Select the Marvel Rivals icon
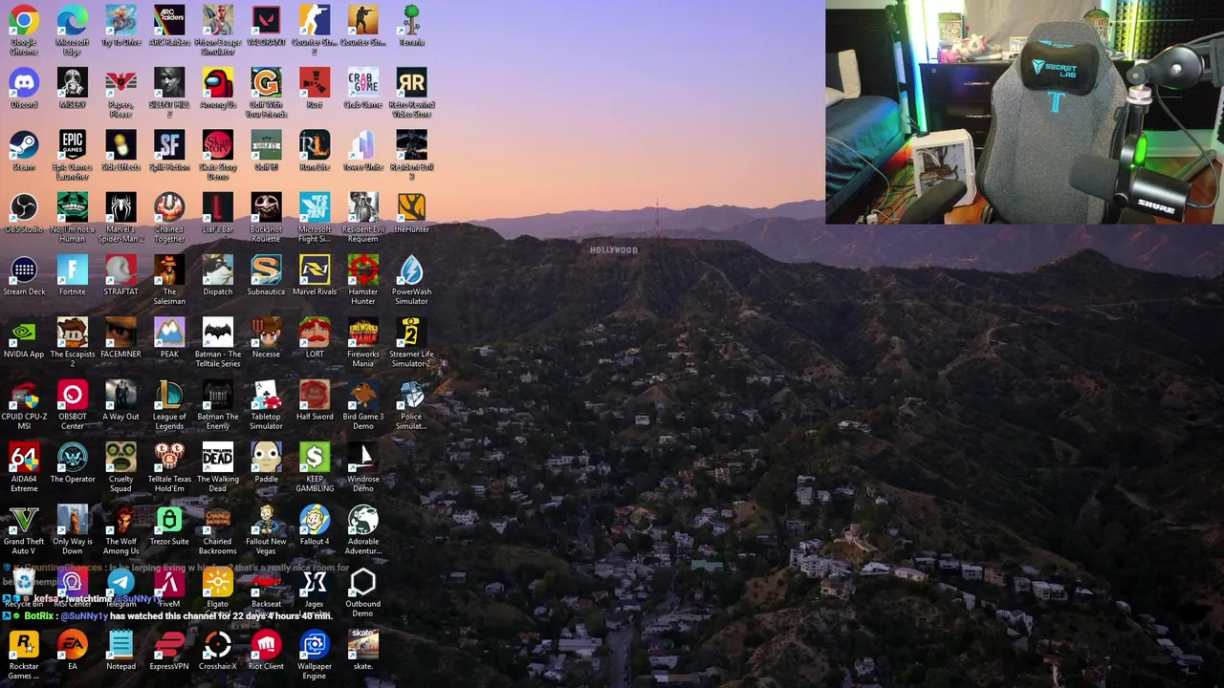Screen dimensions: 1224x688 pos(315,275)
